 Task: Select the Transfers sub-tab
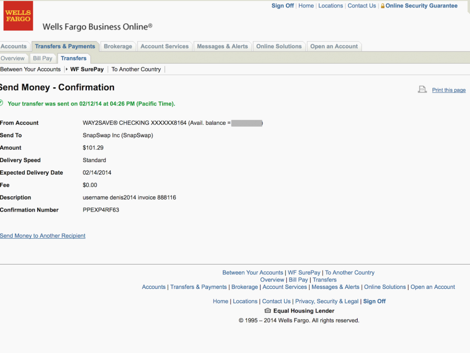74,58
